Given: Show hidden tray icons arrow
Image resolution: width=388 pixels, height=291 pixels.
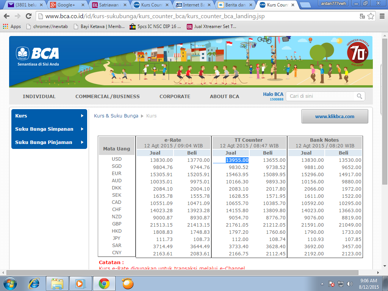Looking at the screenshot, I should coord(322,284).
